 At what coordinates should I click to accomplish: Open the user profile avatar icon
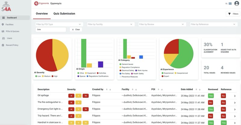(236, 4)
